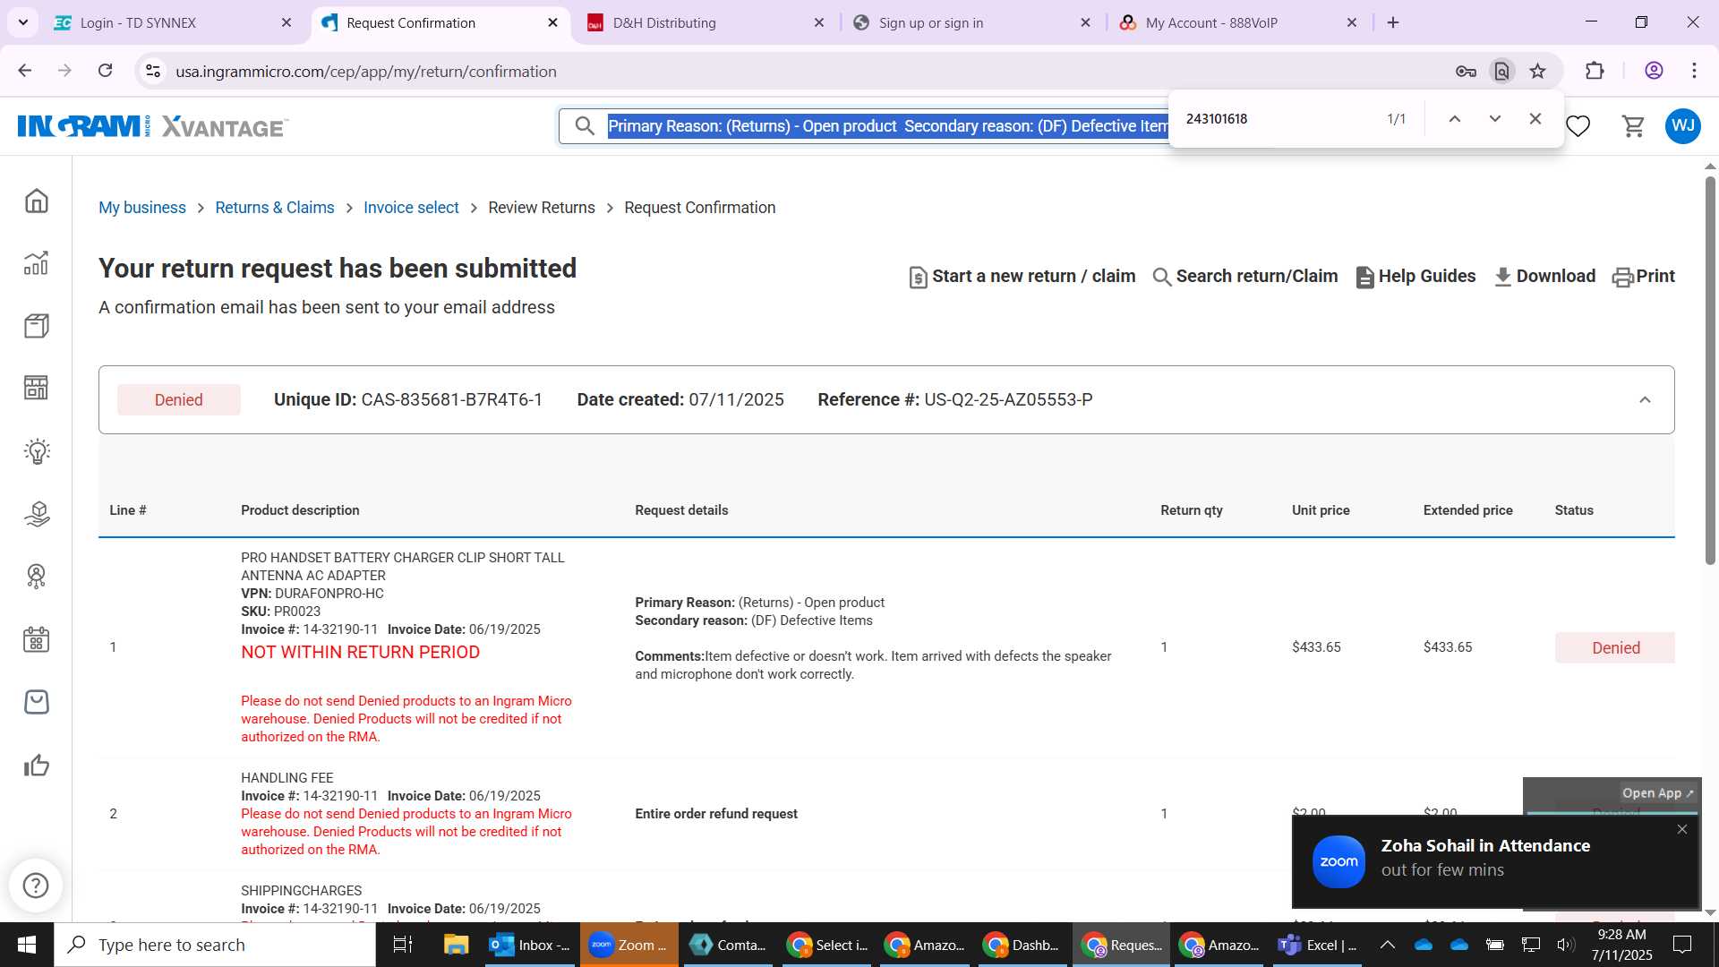
Task: Dismiss the Zoom notification popup
Action: coord(1682,829)
